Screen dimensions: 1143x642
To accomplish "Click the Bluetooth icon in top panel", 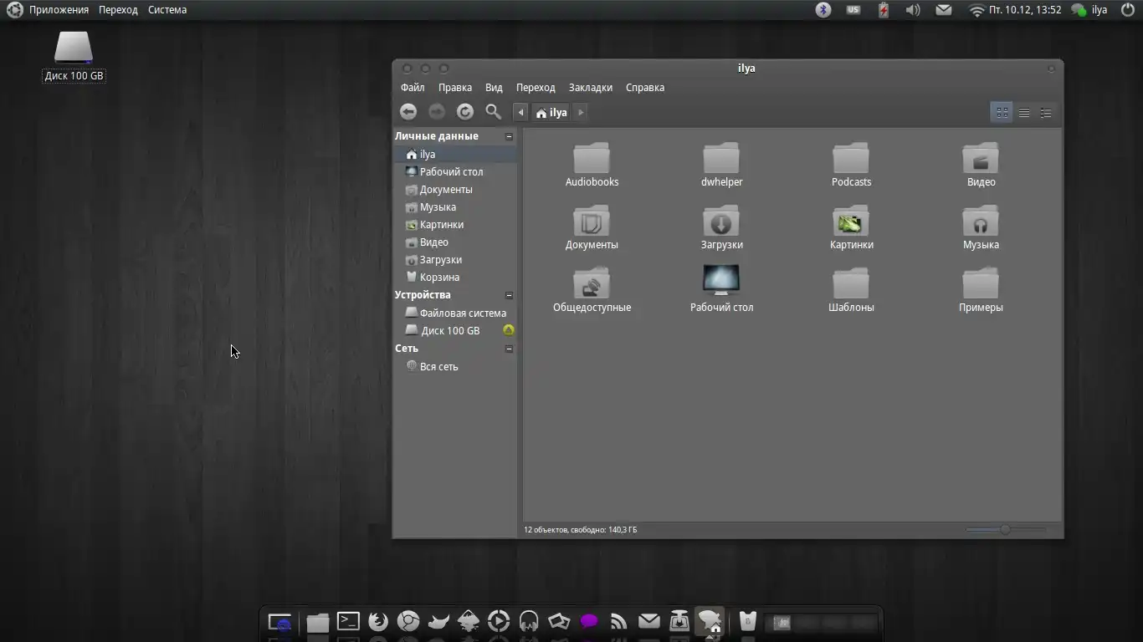I will pos(823,10).
